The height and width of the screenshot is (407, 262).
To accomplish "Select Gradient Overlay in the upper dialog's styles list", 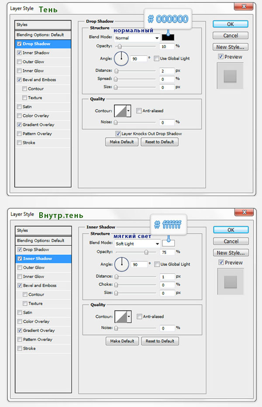I will (x=38, y=125).
